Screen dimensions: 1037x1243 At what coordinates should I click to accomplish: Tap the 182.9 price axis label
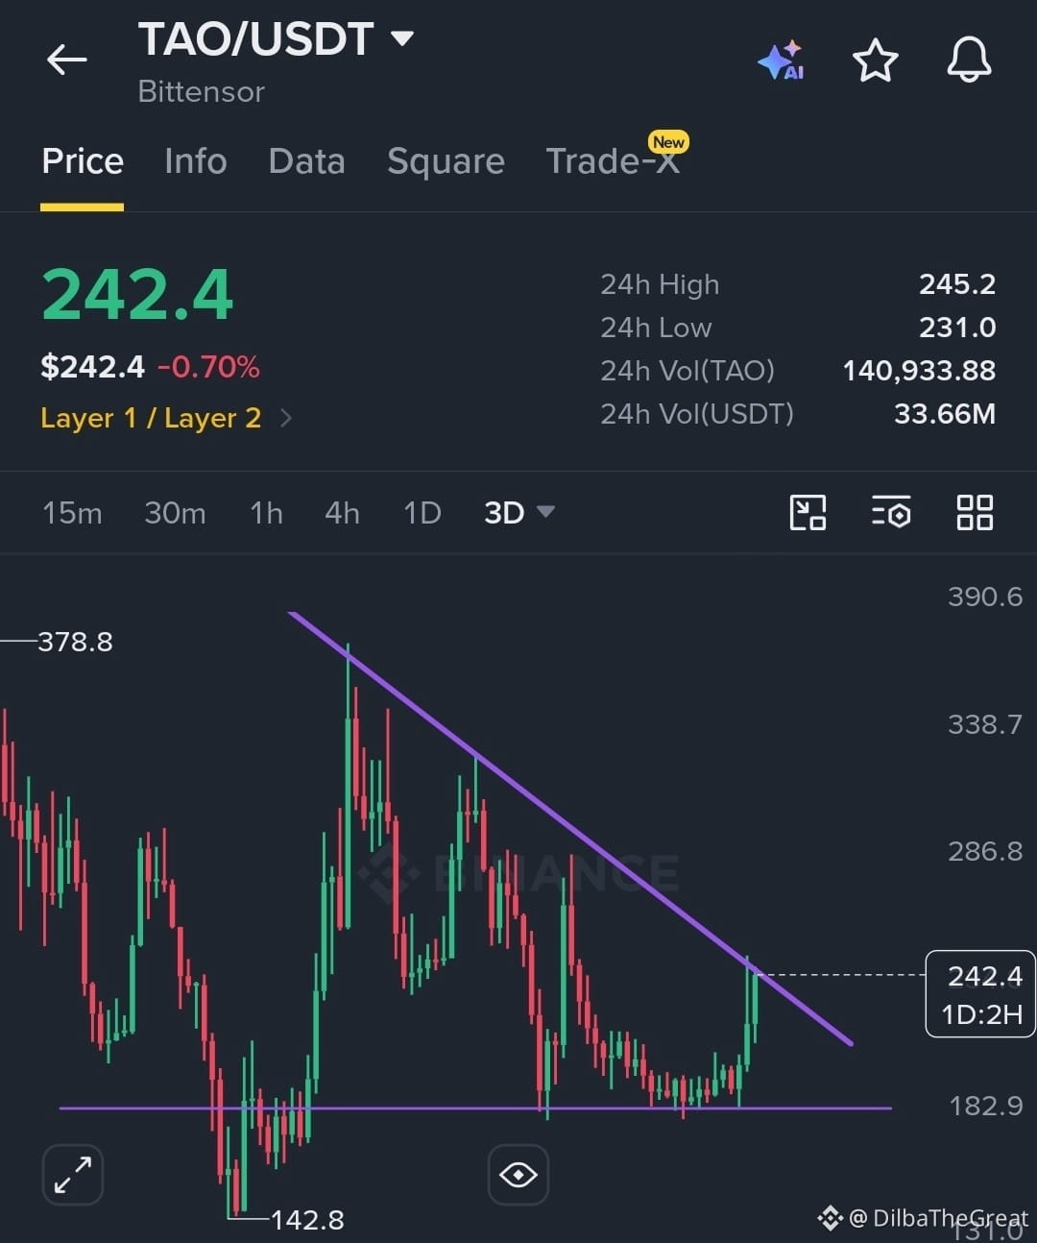click(x=985, y=1106)
